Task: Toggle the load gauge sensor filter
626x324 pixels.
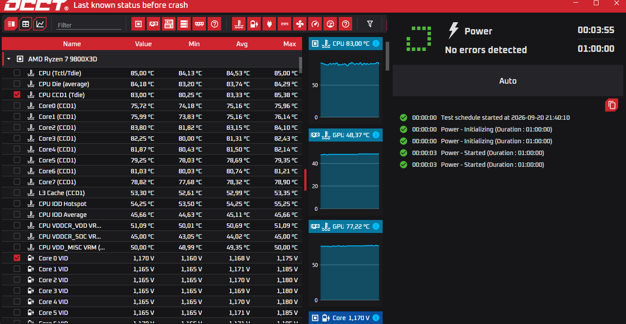Action: click(330, 24)
